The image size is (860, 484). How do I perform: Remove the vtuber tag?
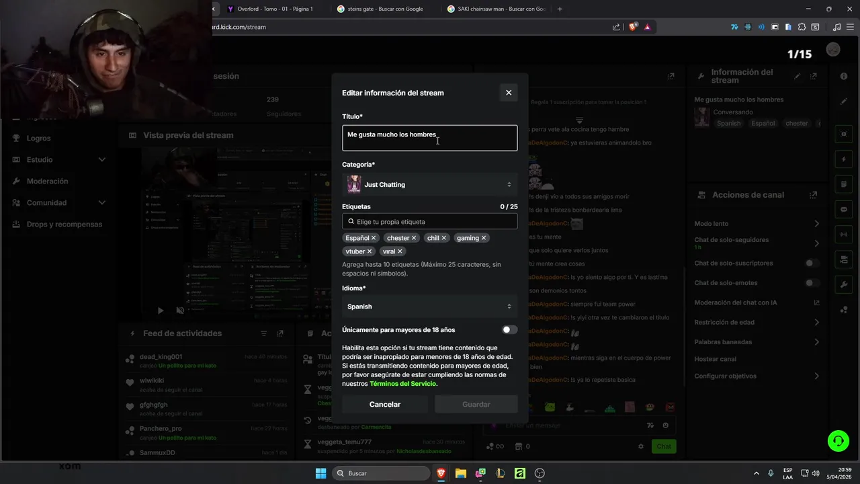coord(370,251)
